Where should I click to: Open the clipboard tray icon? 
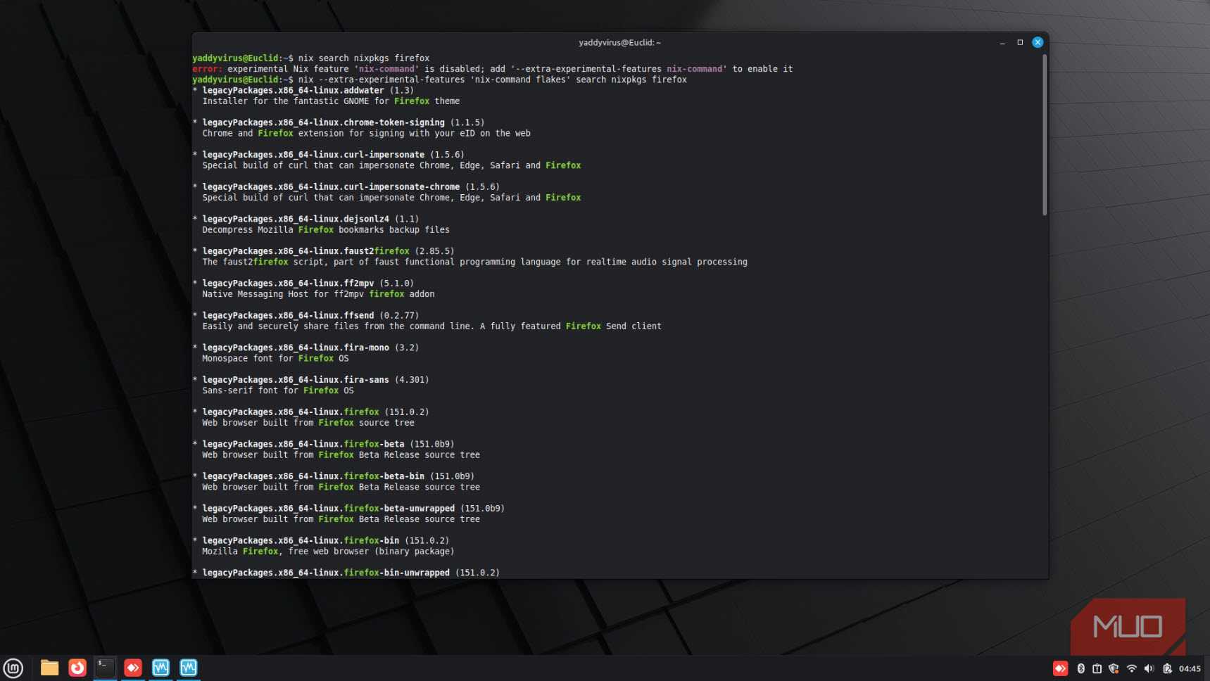pos(1097,668)
